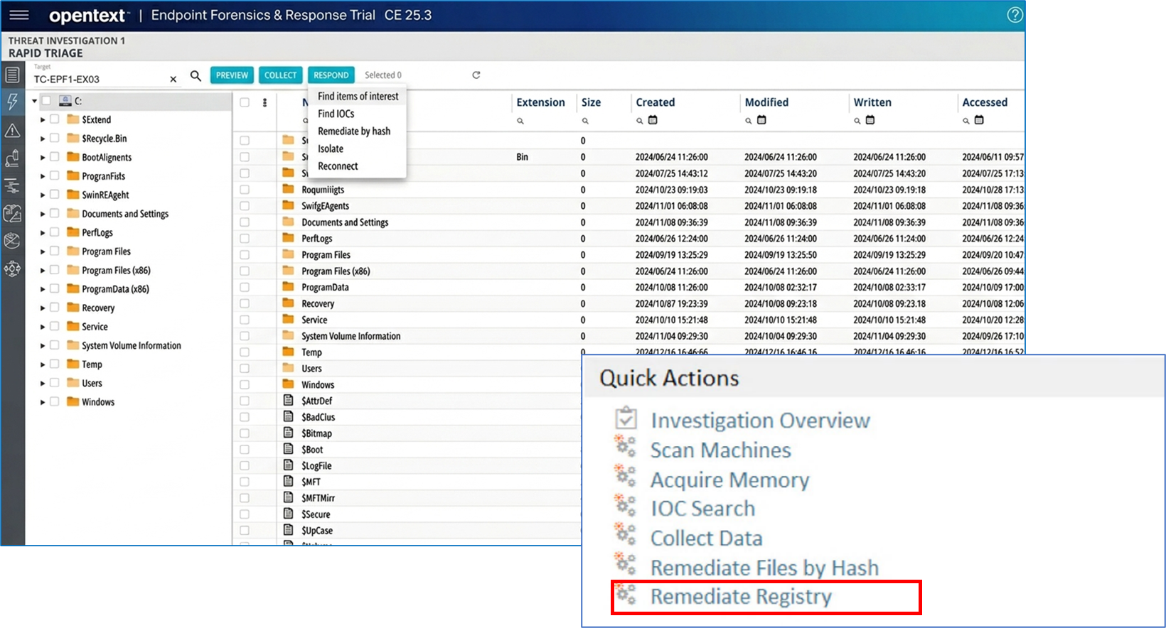Open the calendar icon under Created
The image size is (1166, 628).
point(653,120)
